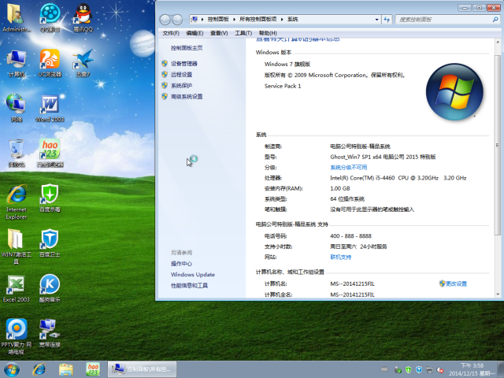Image resolution: width=504 pixels, height=378 pixels.
Task: Open the address bar history dropdown arrow
Action: 376,20
